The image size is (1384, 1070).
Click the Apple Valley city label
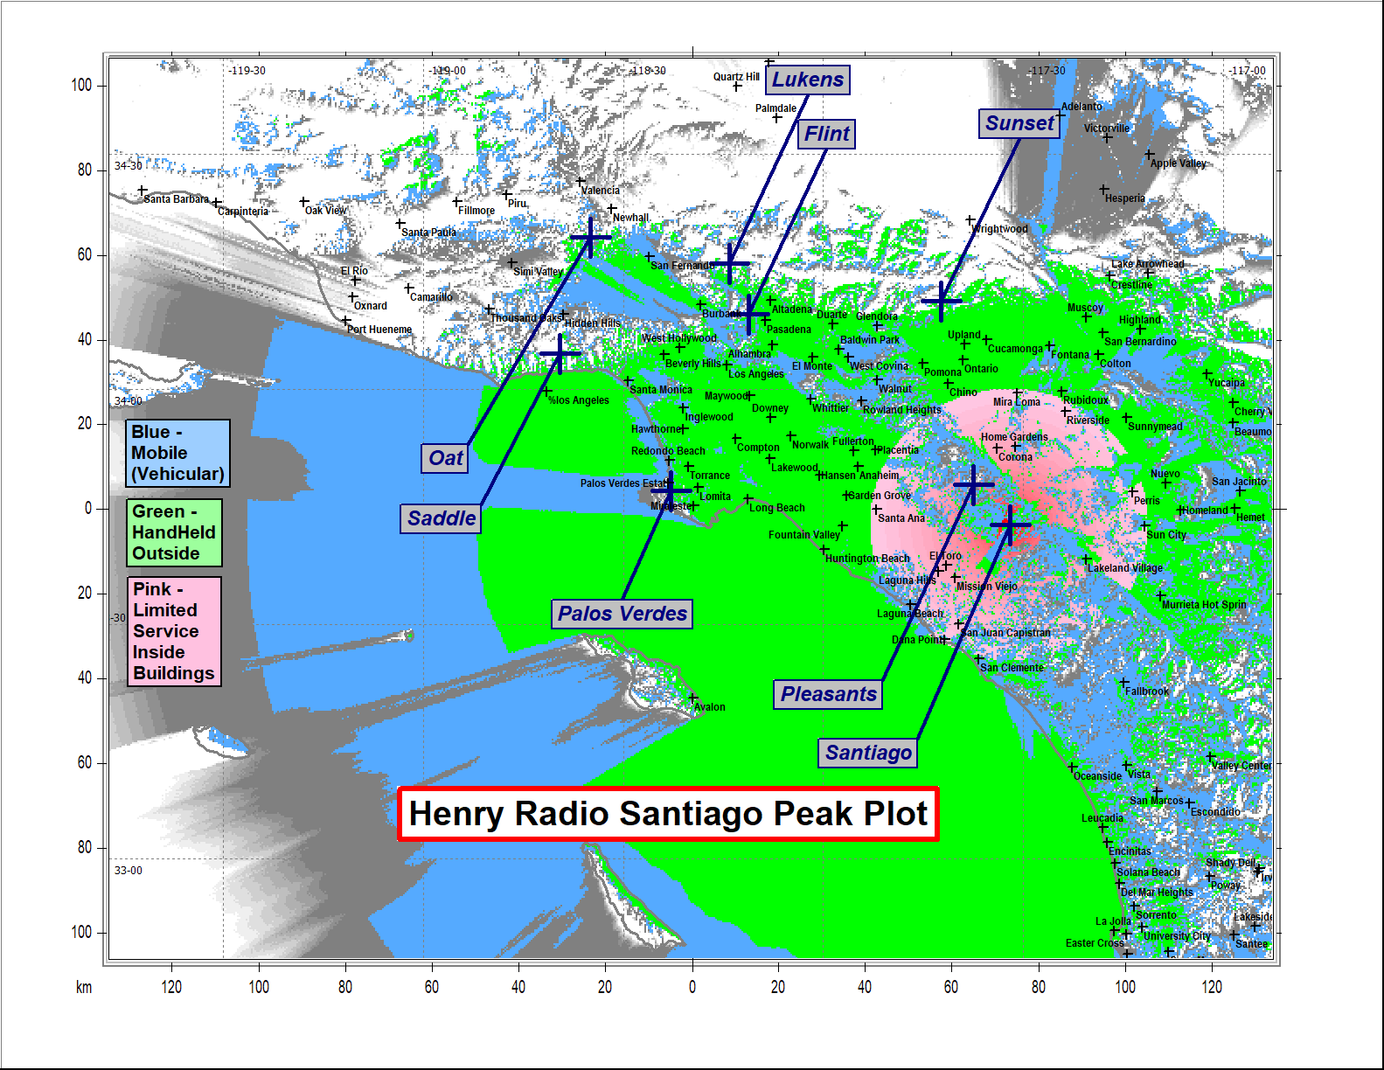pyautogui.click(x=1179, y=163)
